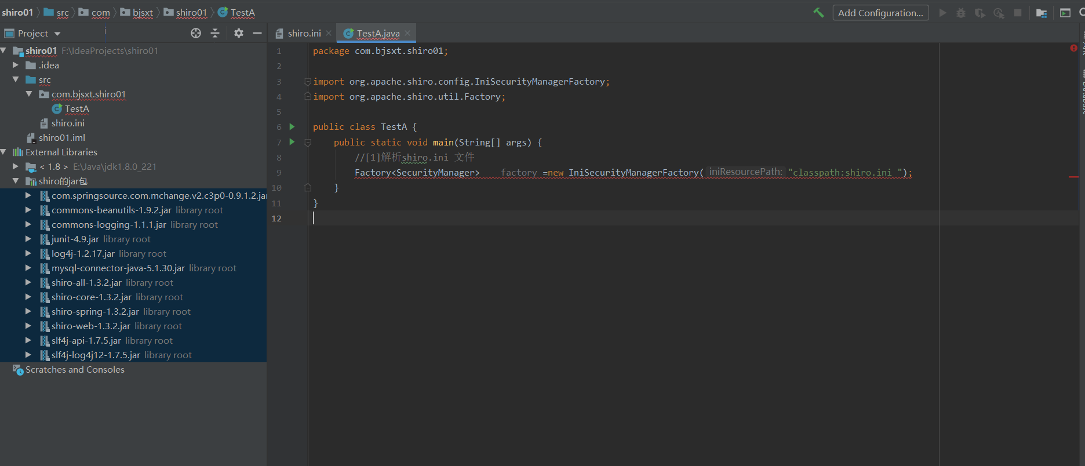Screen dimensions: 1085x466
Task: Hide the Project panel with minus icon
Action: (257, 33)
